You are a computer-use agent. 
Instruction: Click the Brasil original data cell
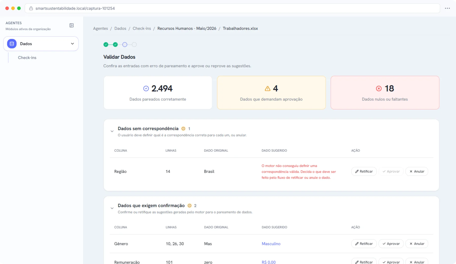point(209,171)
